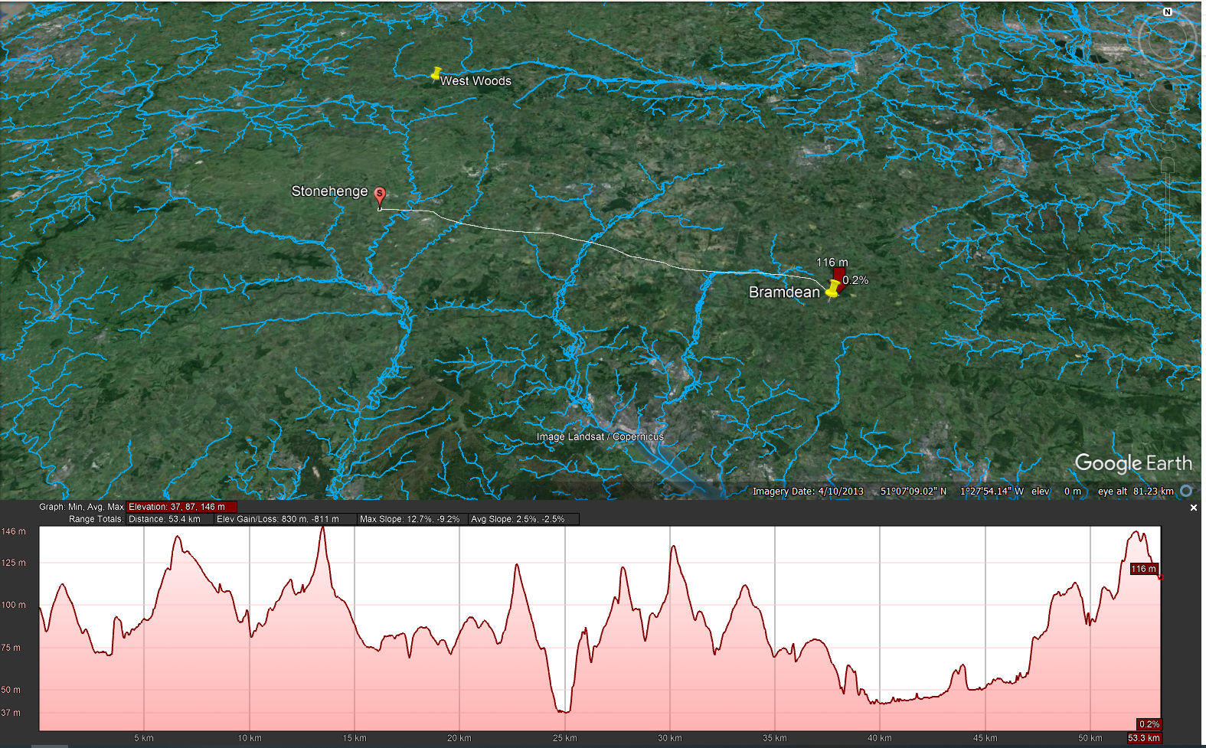The height and width of the screenshot is (748, 1206).
Task: Click the N north compass marker
Action: (1167, 11)
